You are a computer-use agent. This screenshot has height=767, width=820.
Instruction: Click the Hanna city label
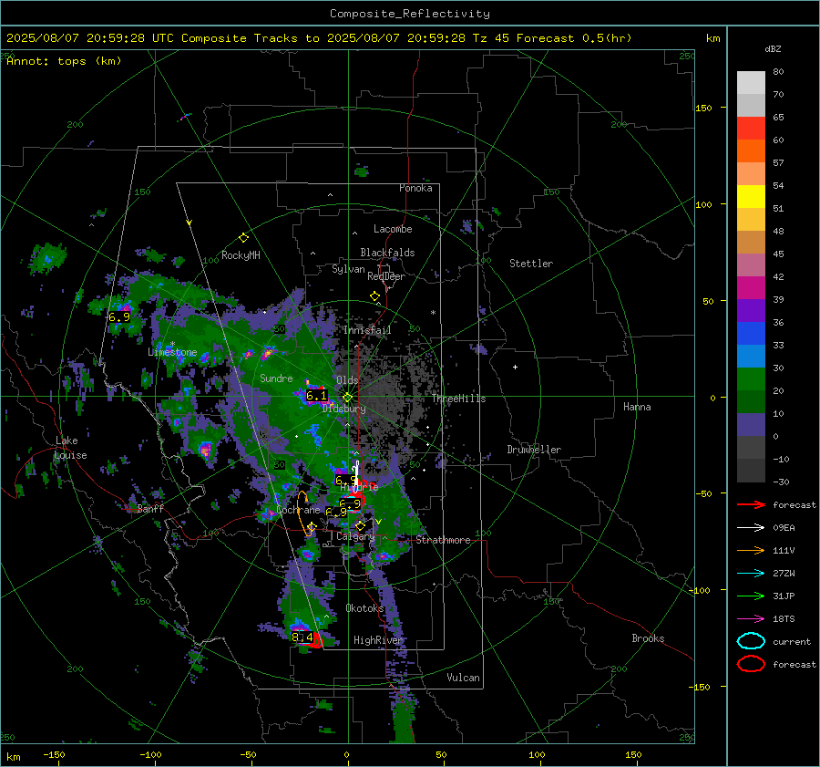637,407
